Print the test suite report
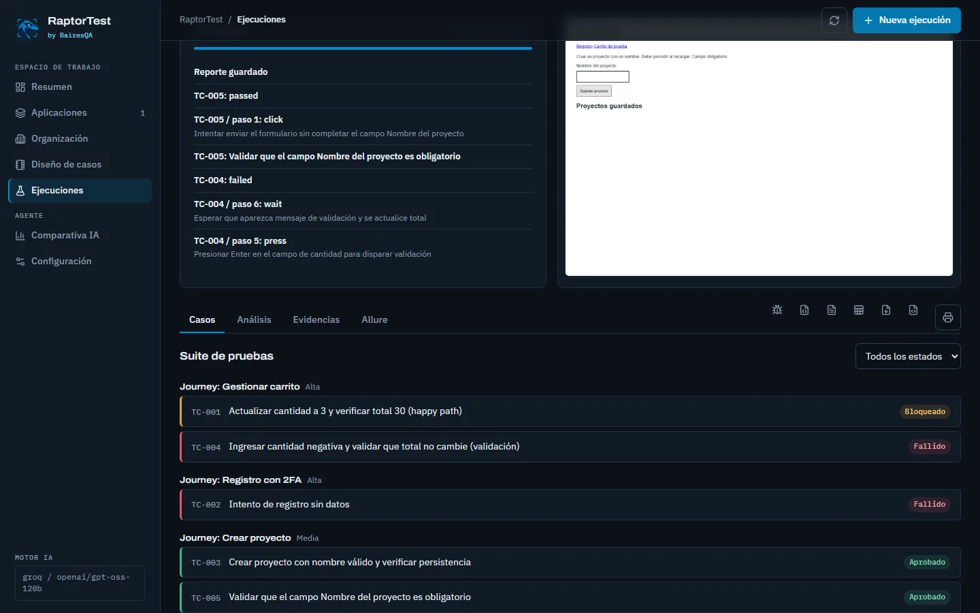Image resolution: width=980 pixels, height=613 pixels. click(x=948, y=317)
